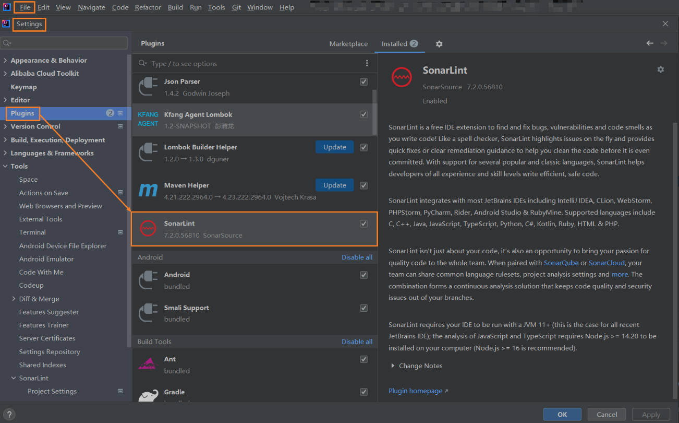Click the settings search box
Viewport: 679px width, 423px height.
click(64, 43)
